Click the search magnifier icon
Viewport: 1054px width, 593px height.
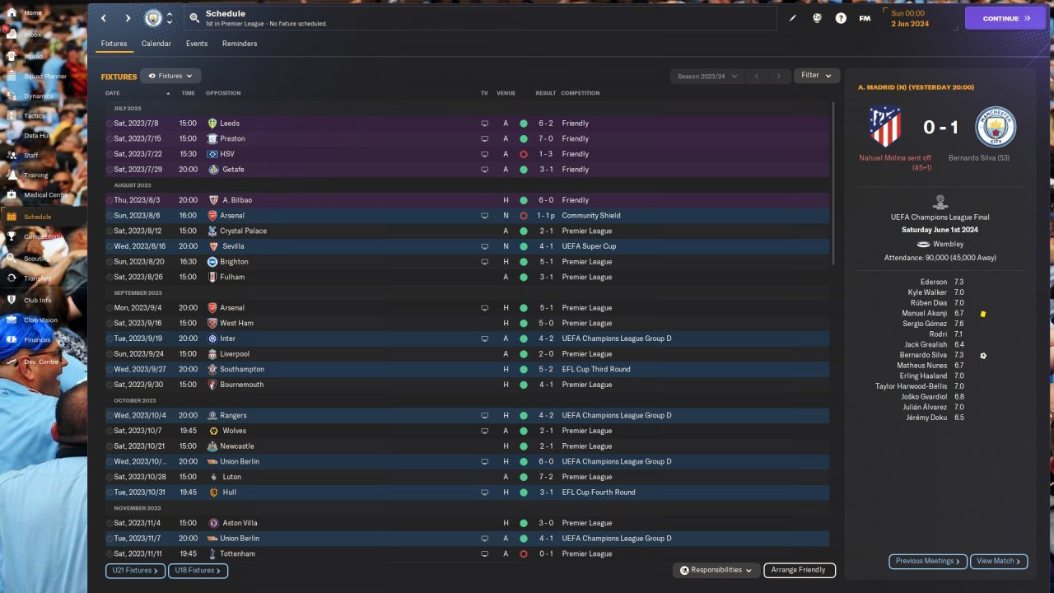coord(194,17)
